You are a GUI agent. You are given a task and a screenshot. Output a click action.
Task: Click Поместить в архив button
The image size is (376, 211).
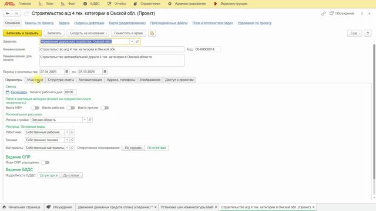[x=129, y=33]
